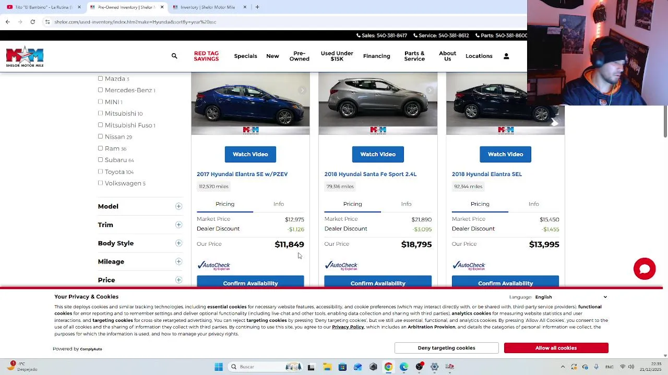668x375 pixels.
Task: Open the user account profile icon
Action: (x=506, y=56)
